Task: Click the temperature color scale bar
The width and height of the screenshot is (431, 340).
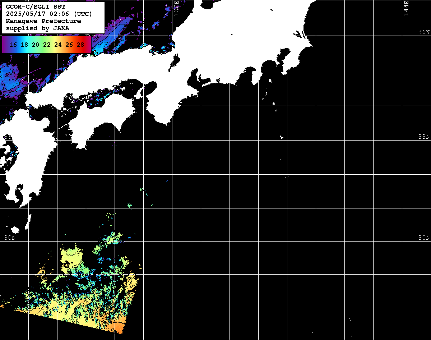Action: point(47,45)
